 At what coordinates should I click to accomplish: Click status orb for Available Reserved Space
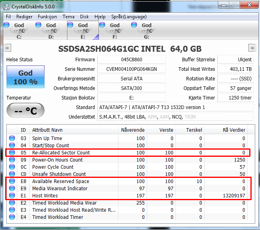[x=12, y=181]
